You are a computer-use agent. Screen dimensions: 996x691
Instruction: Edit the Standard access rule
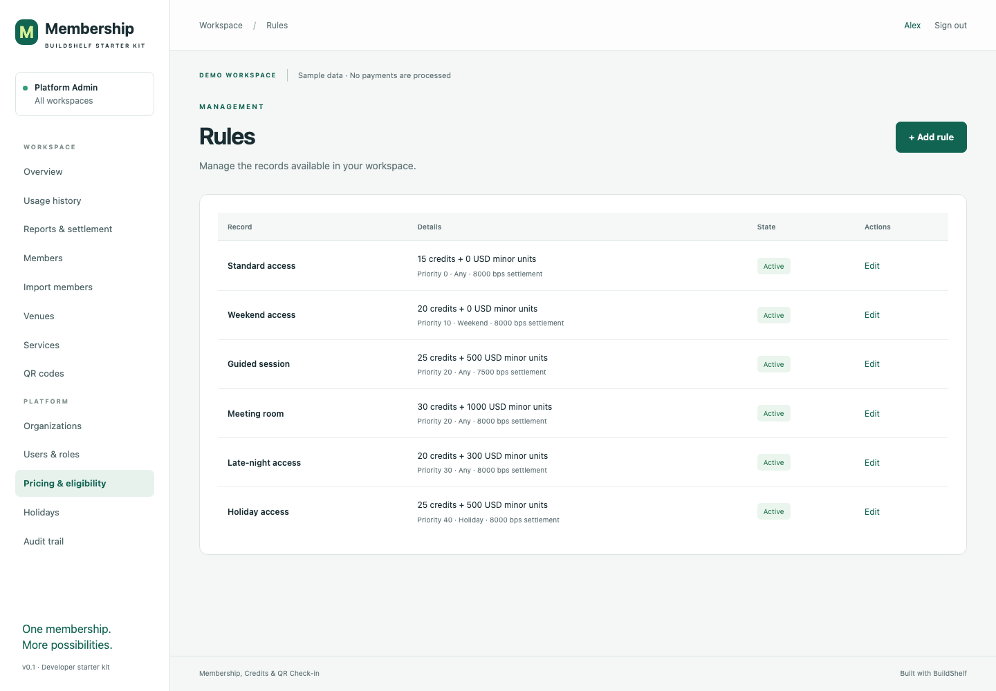tap(872, 266)
